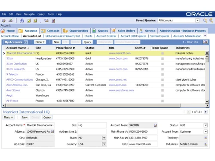Image resolution: width=215 pixels, height=161 pixels.
Task: Click the document icon on Quotes tab
Action: (94, 30)
